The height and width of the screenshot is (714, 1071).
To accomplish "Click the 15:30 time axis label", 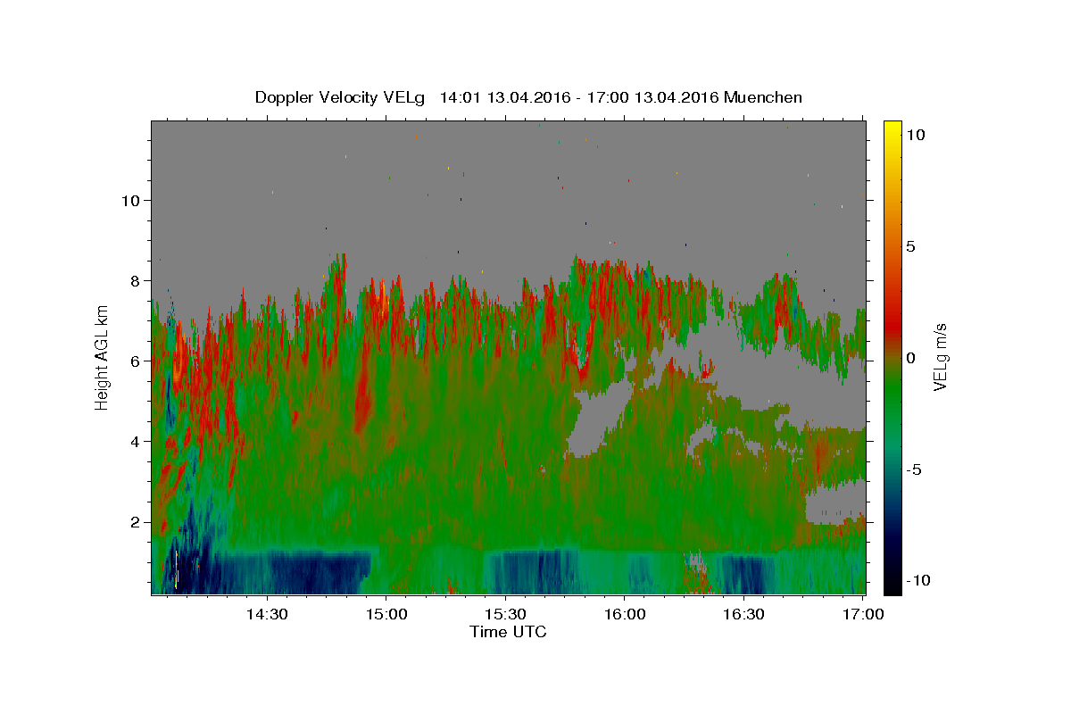I will pyautogui.click(x=506, y=614).
